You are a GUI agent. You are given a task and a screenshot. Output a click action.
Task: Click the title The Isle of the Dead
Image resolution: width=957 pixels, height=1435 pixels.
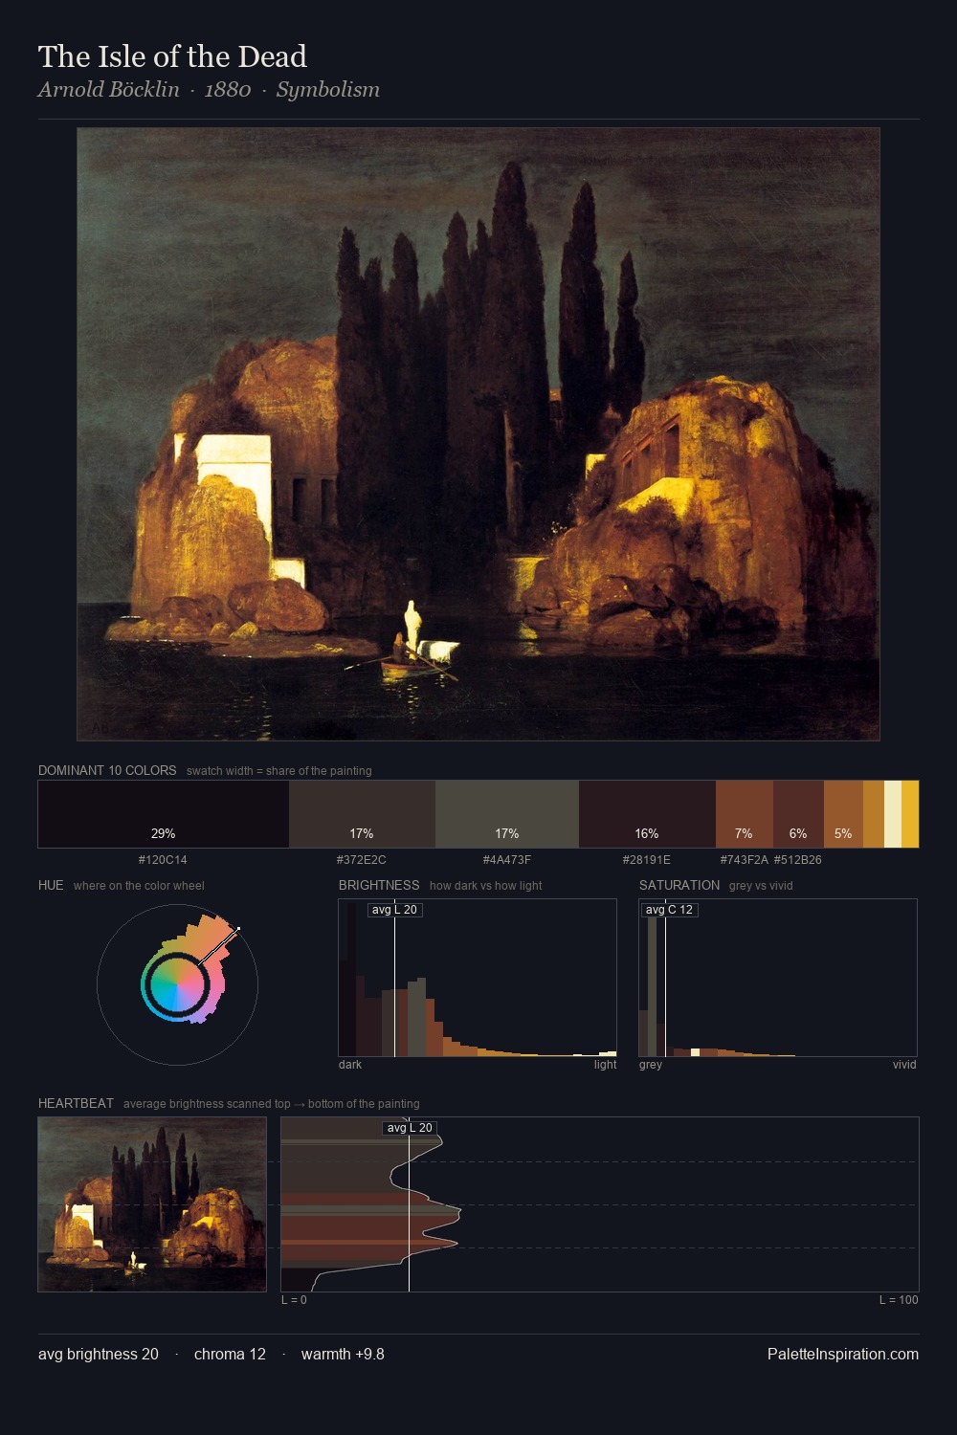172,56
